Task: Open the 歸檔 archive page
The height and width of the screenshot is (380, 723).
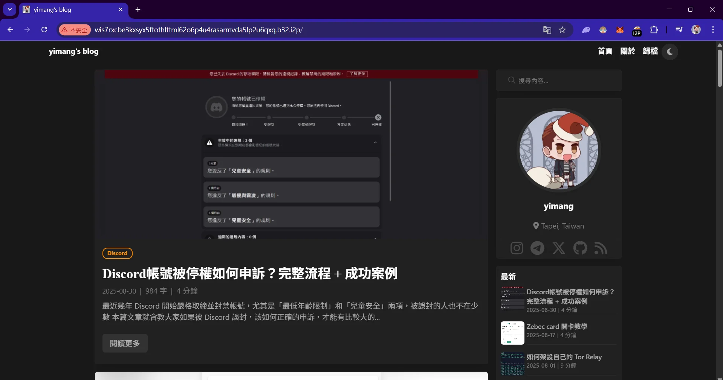Action: [x=650, y=51]
